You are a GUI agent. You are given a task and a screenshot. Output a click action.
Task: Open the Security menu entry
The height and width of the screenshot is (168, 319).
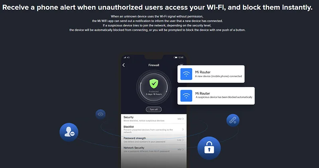coord(154,119)
